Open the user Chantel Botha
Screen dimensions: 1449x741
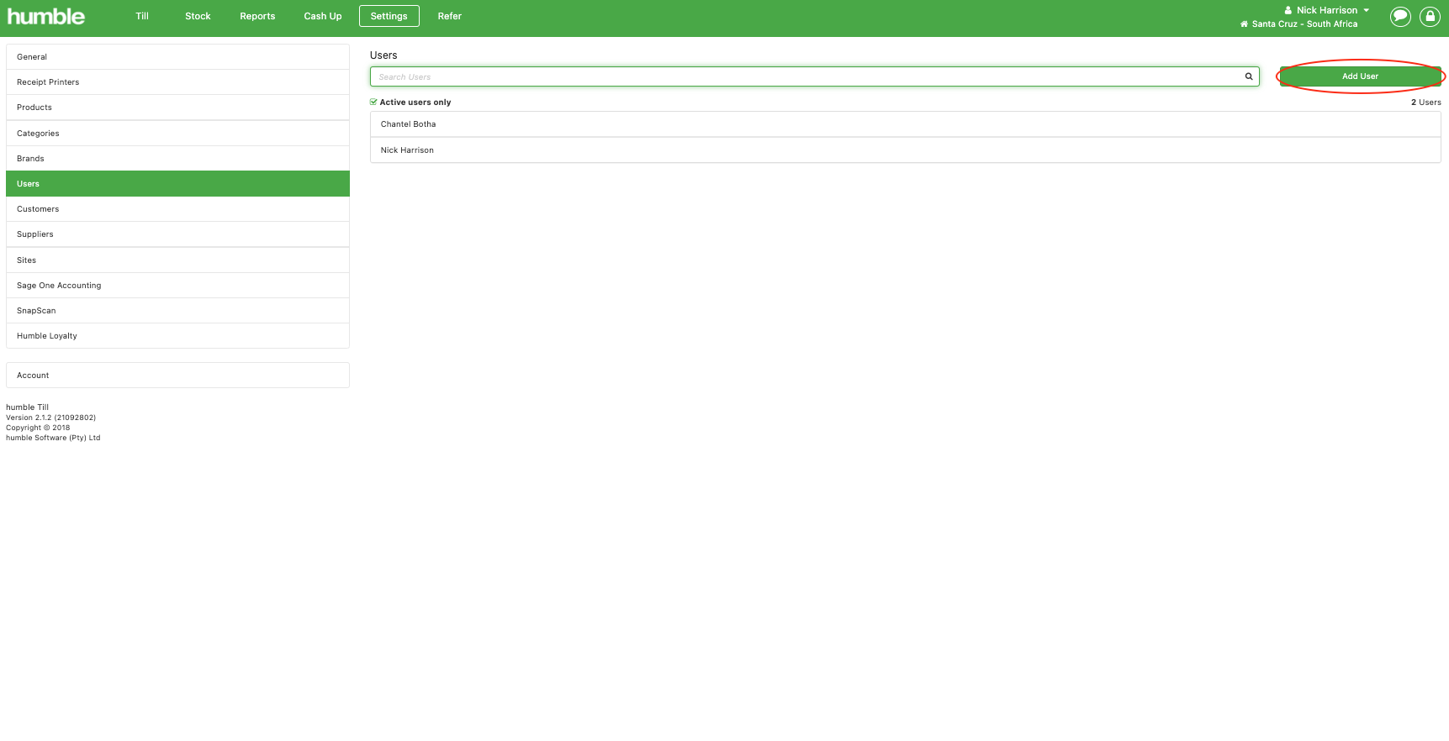(x=905, y=124)
